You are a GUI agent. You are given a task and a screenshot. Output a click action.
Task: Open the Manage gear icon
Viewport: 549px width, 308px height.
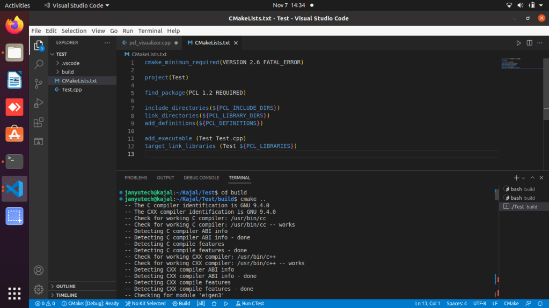tap(39, 289)
